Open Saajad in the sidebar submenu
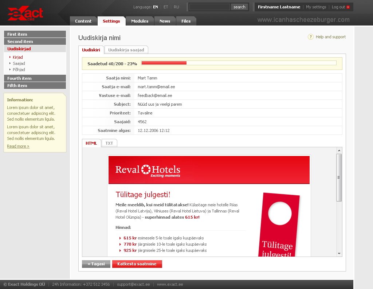Image resolution: width=373 pixels, height=289 pixels. coord(19,63)
